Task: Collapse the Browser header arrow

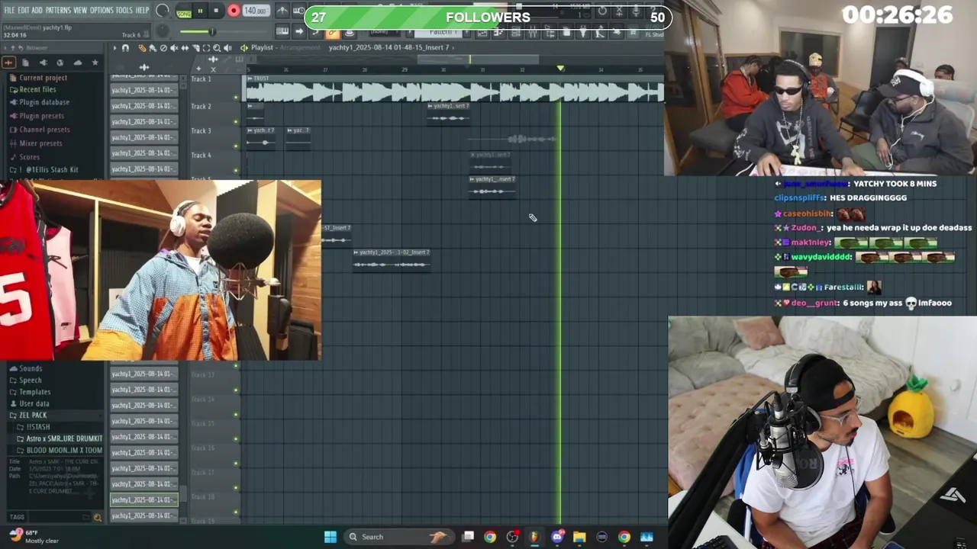Action: (5, 48)
